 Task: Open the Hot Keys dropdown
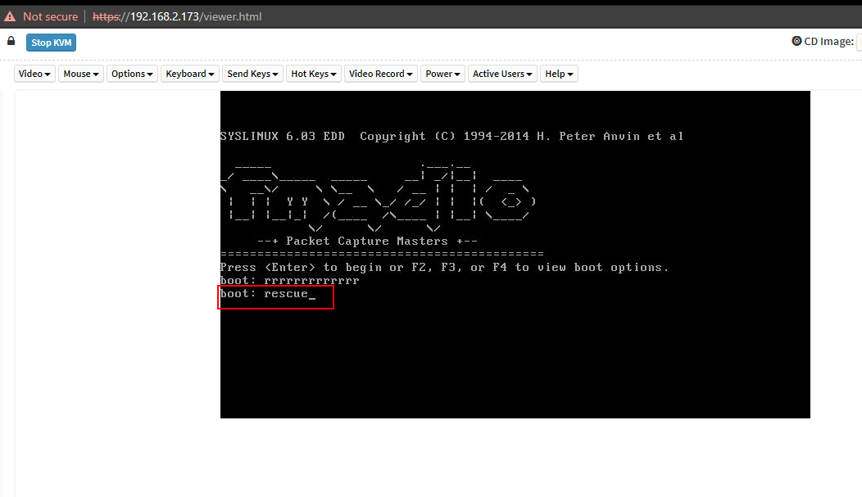coord(313,74)
